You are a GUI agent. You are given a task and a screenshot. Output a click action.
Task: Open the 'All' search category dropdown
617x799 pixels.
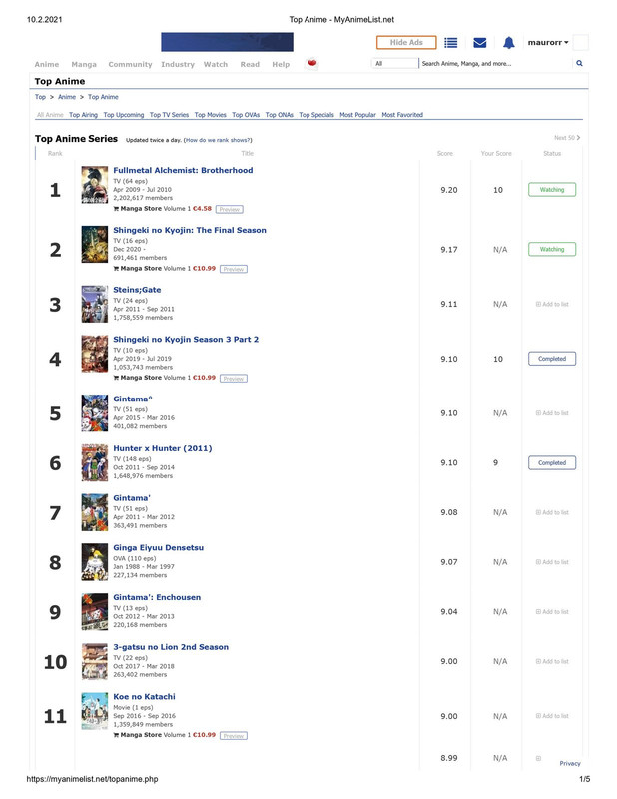tap(392, 63)
